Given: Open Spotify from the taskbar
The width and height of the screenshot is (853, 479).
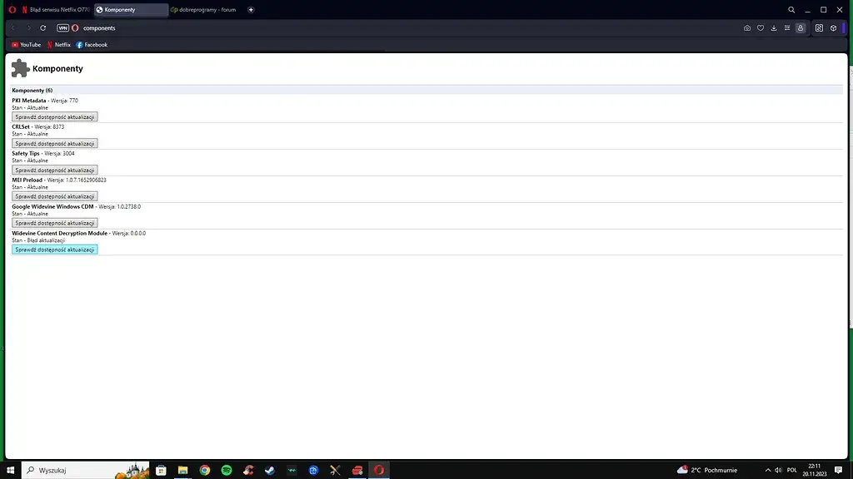Looking at the screenshot, I should (x=227, y=471).
